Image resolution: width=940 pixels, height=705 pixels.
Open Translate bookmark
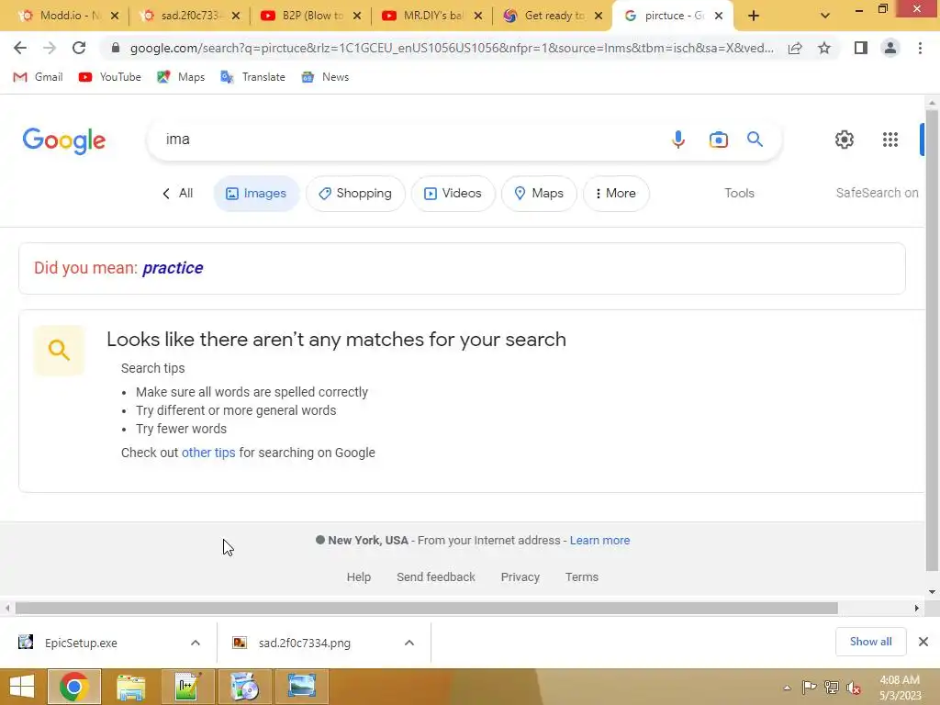pos(253,77)
